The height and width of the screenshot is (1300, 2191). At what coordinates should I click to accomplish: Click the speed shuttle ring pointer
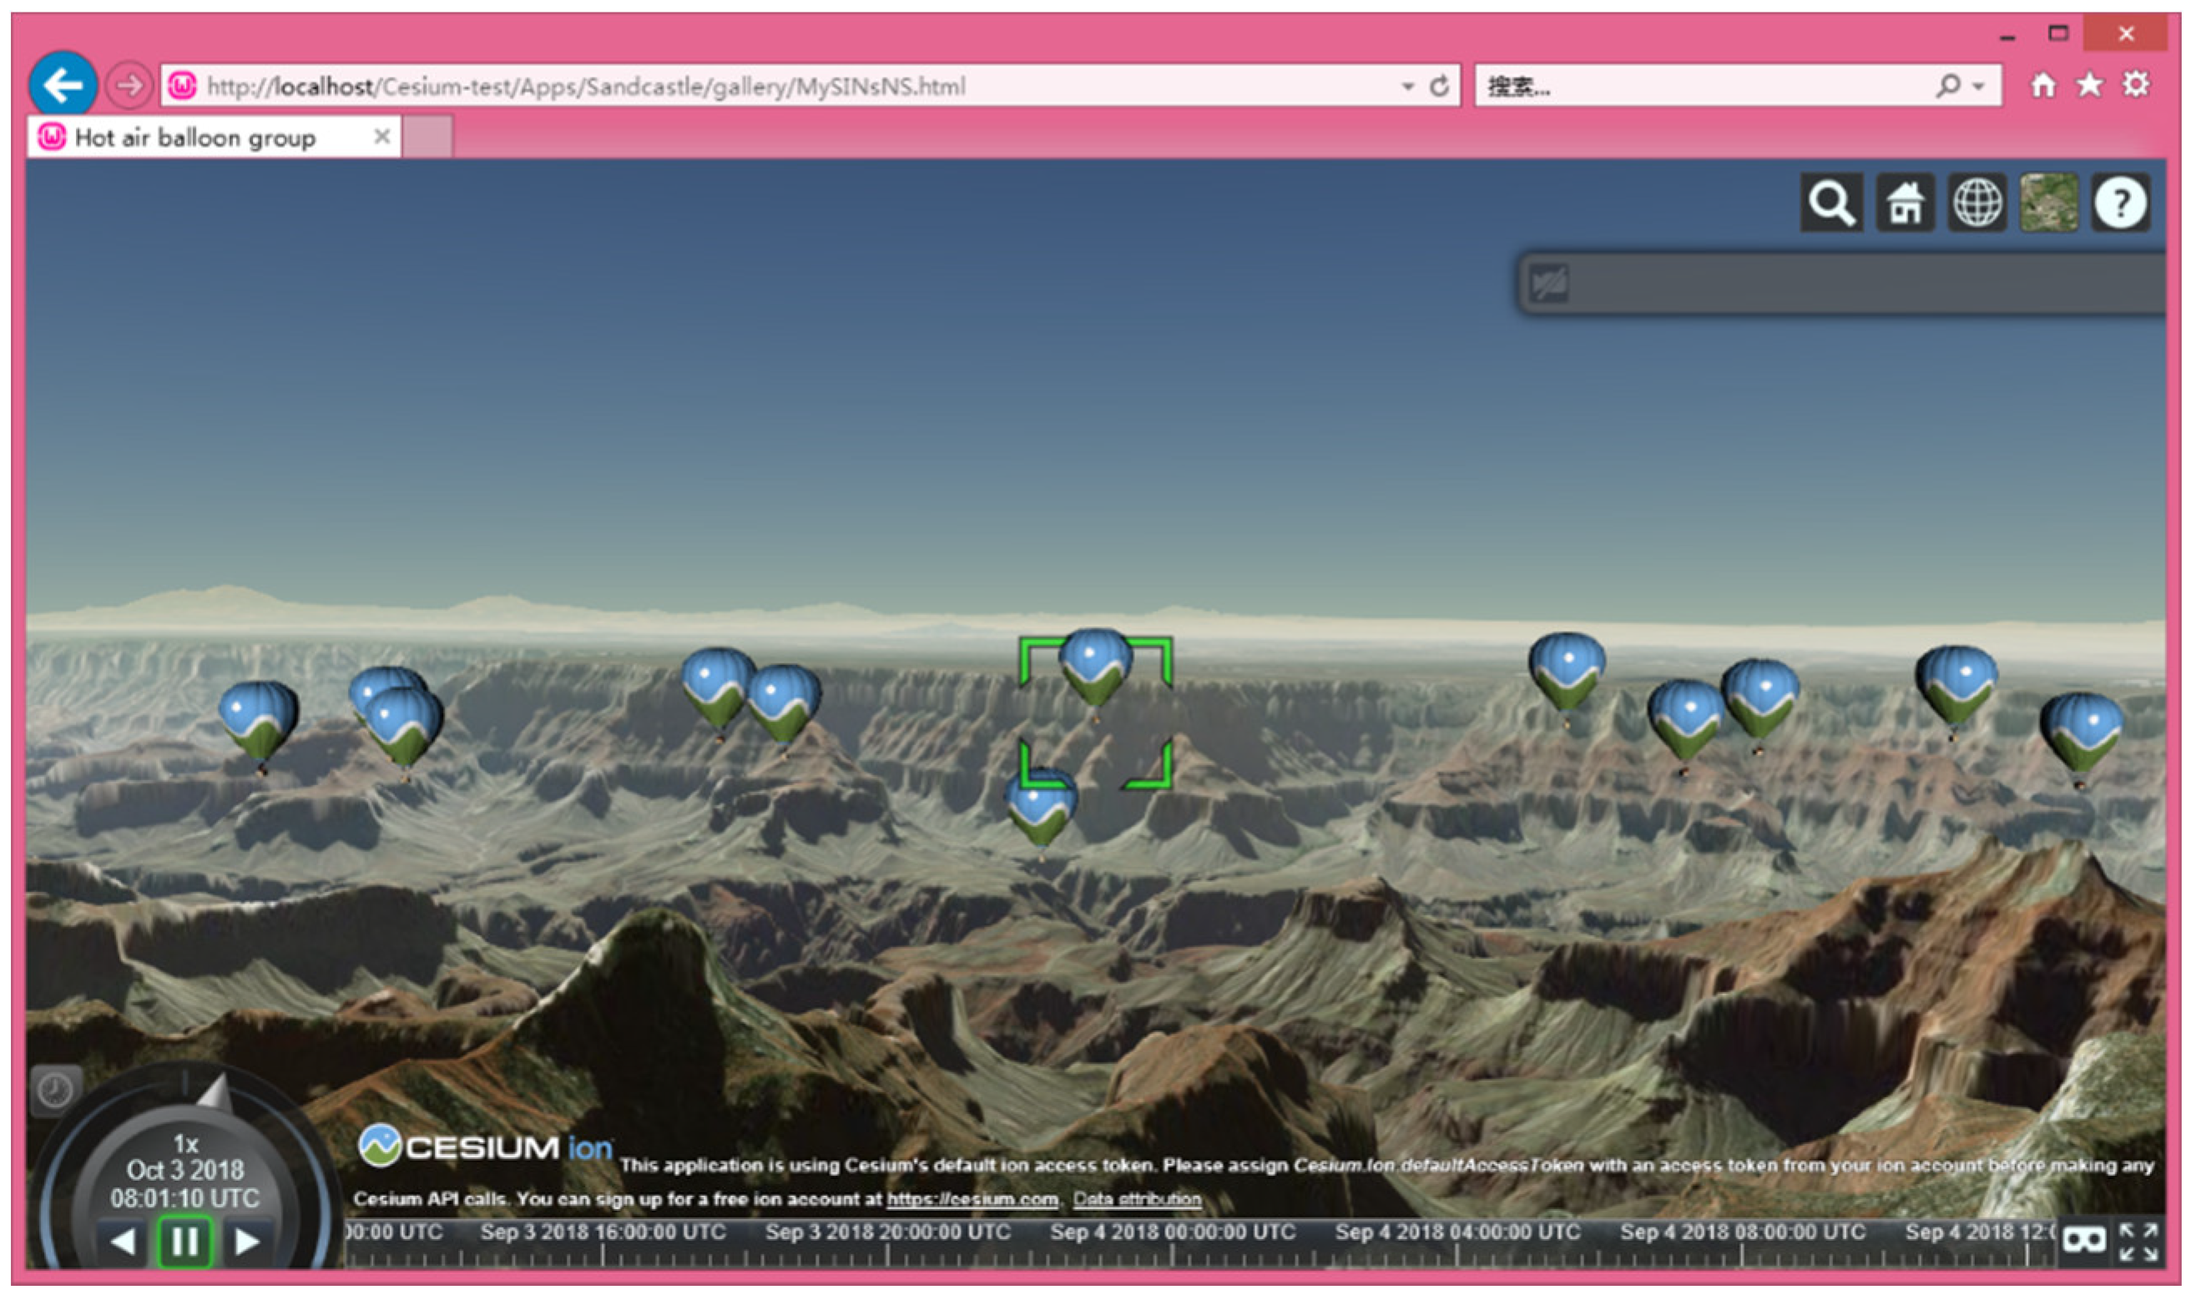pos(215,1093)
